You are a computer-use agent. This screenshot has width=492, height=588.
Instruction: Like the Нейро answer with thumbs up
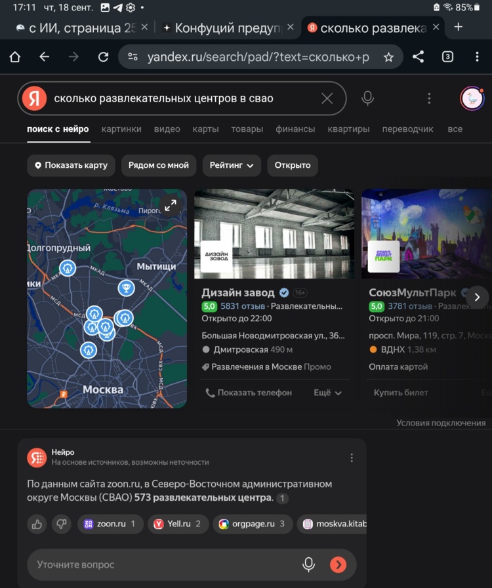tap(37, 524)
